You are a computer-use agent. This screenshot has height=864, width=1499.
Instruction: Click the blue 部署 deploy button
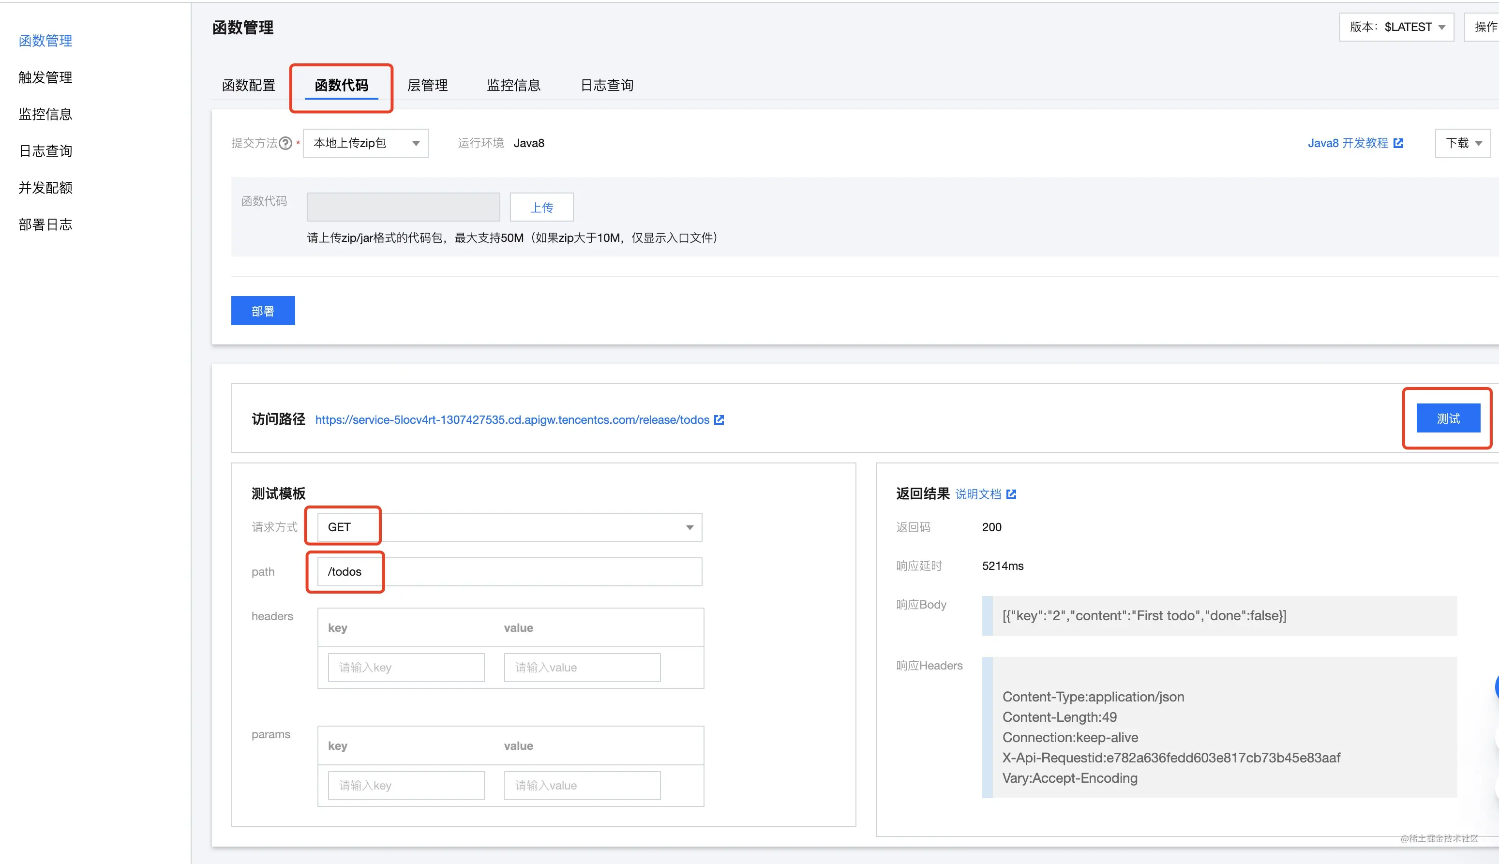[263, 311]
